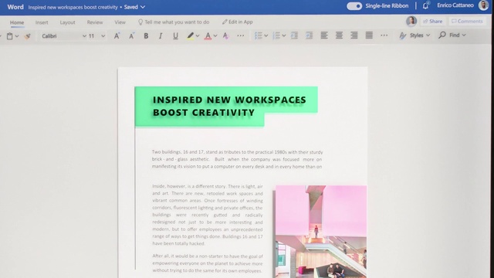The image size is (494, 278).
Task: Toggle Single-line Ribbon switch
Action: (x=354, y=6)
